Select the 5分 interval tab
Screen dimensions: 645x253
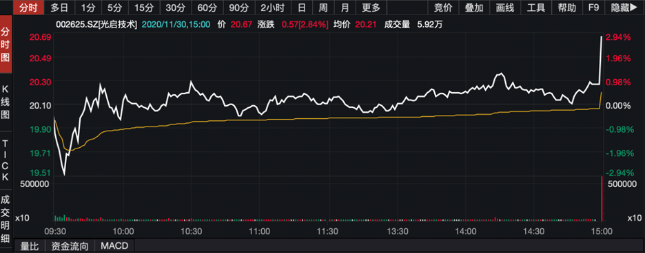(x=115, y=8)
